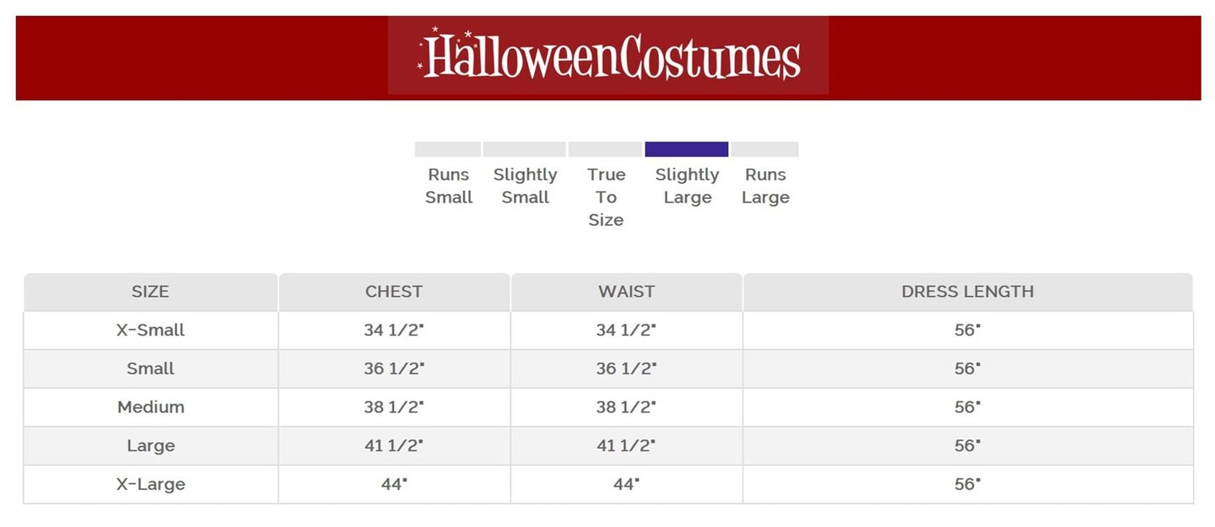
Task: Click the DRESS LENGTH column header
Action: point(967,292)
